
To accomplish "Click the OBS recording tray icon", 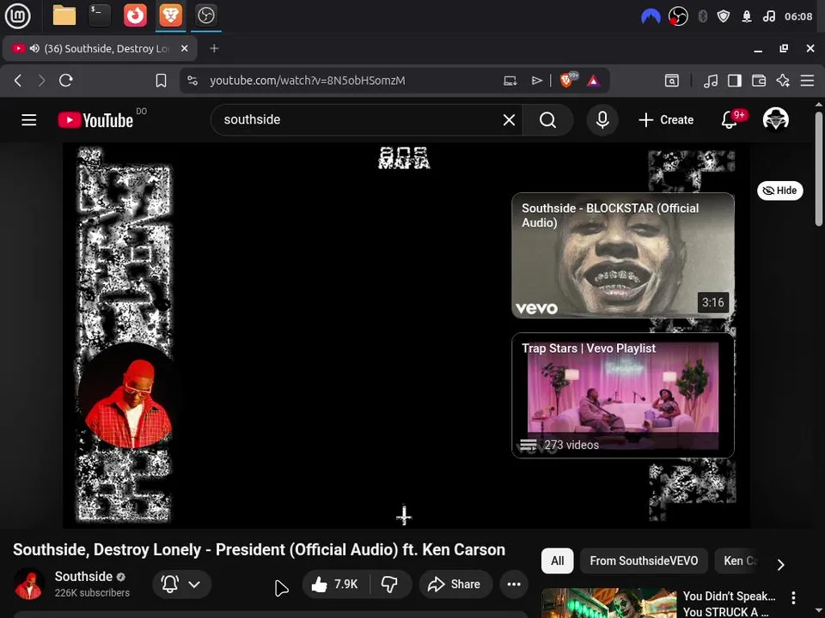I will pyautogui.click(x=678, y=16).
